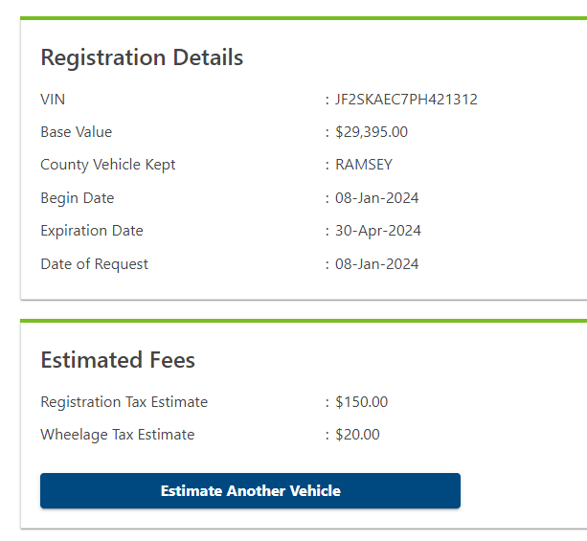This screenshot has width=587, height=541.
Task: Click the VIN field label
Action: (x=53, y=100)
